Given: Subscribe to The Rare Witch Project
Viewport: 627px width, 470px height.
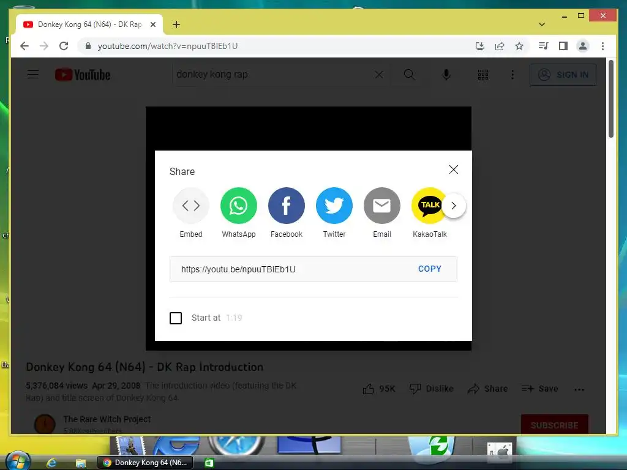Looking at the screenshot, I should (555, 424).
